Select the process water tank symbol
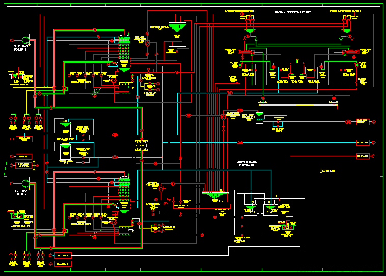386x276 pixels. coord(66,152)
